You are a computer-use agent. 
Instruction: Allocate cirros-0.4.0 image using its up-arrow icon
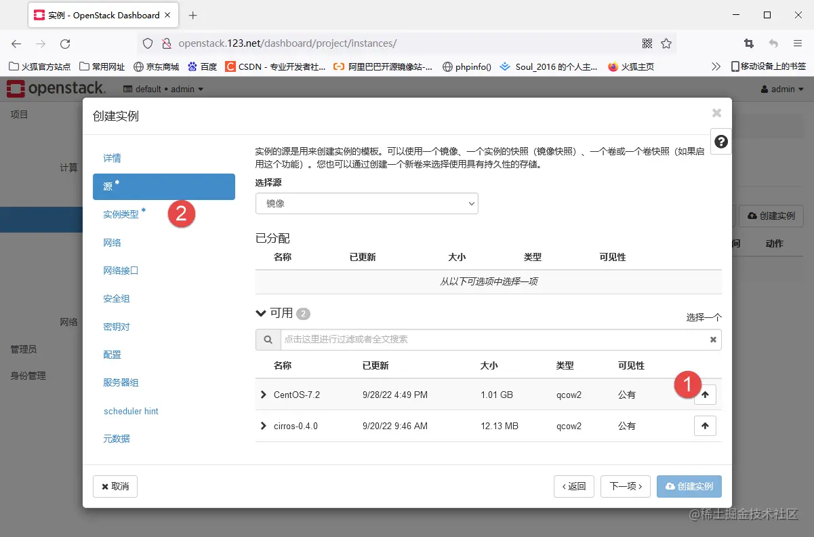[x=705, y=426]
